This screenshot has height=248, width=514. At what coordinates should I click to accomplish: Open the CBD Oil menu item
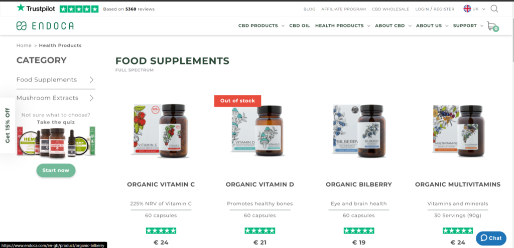(299, 26)
